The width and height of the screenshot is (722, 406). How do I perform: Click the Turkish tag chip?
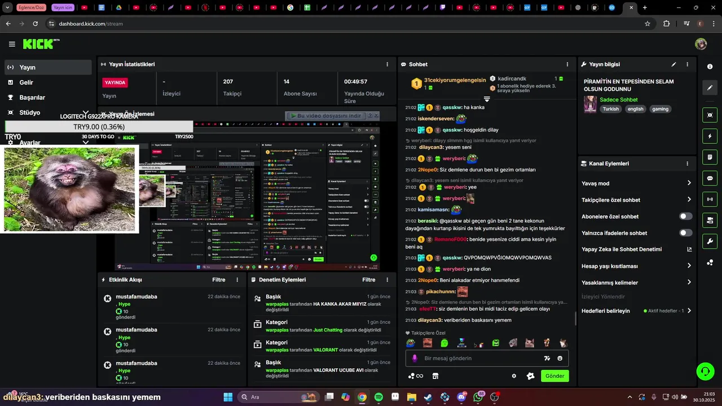[610, 109]
